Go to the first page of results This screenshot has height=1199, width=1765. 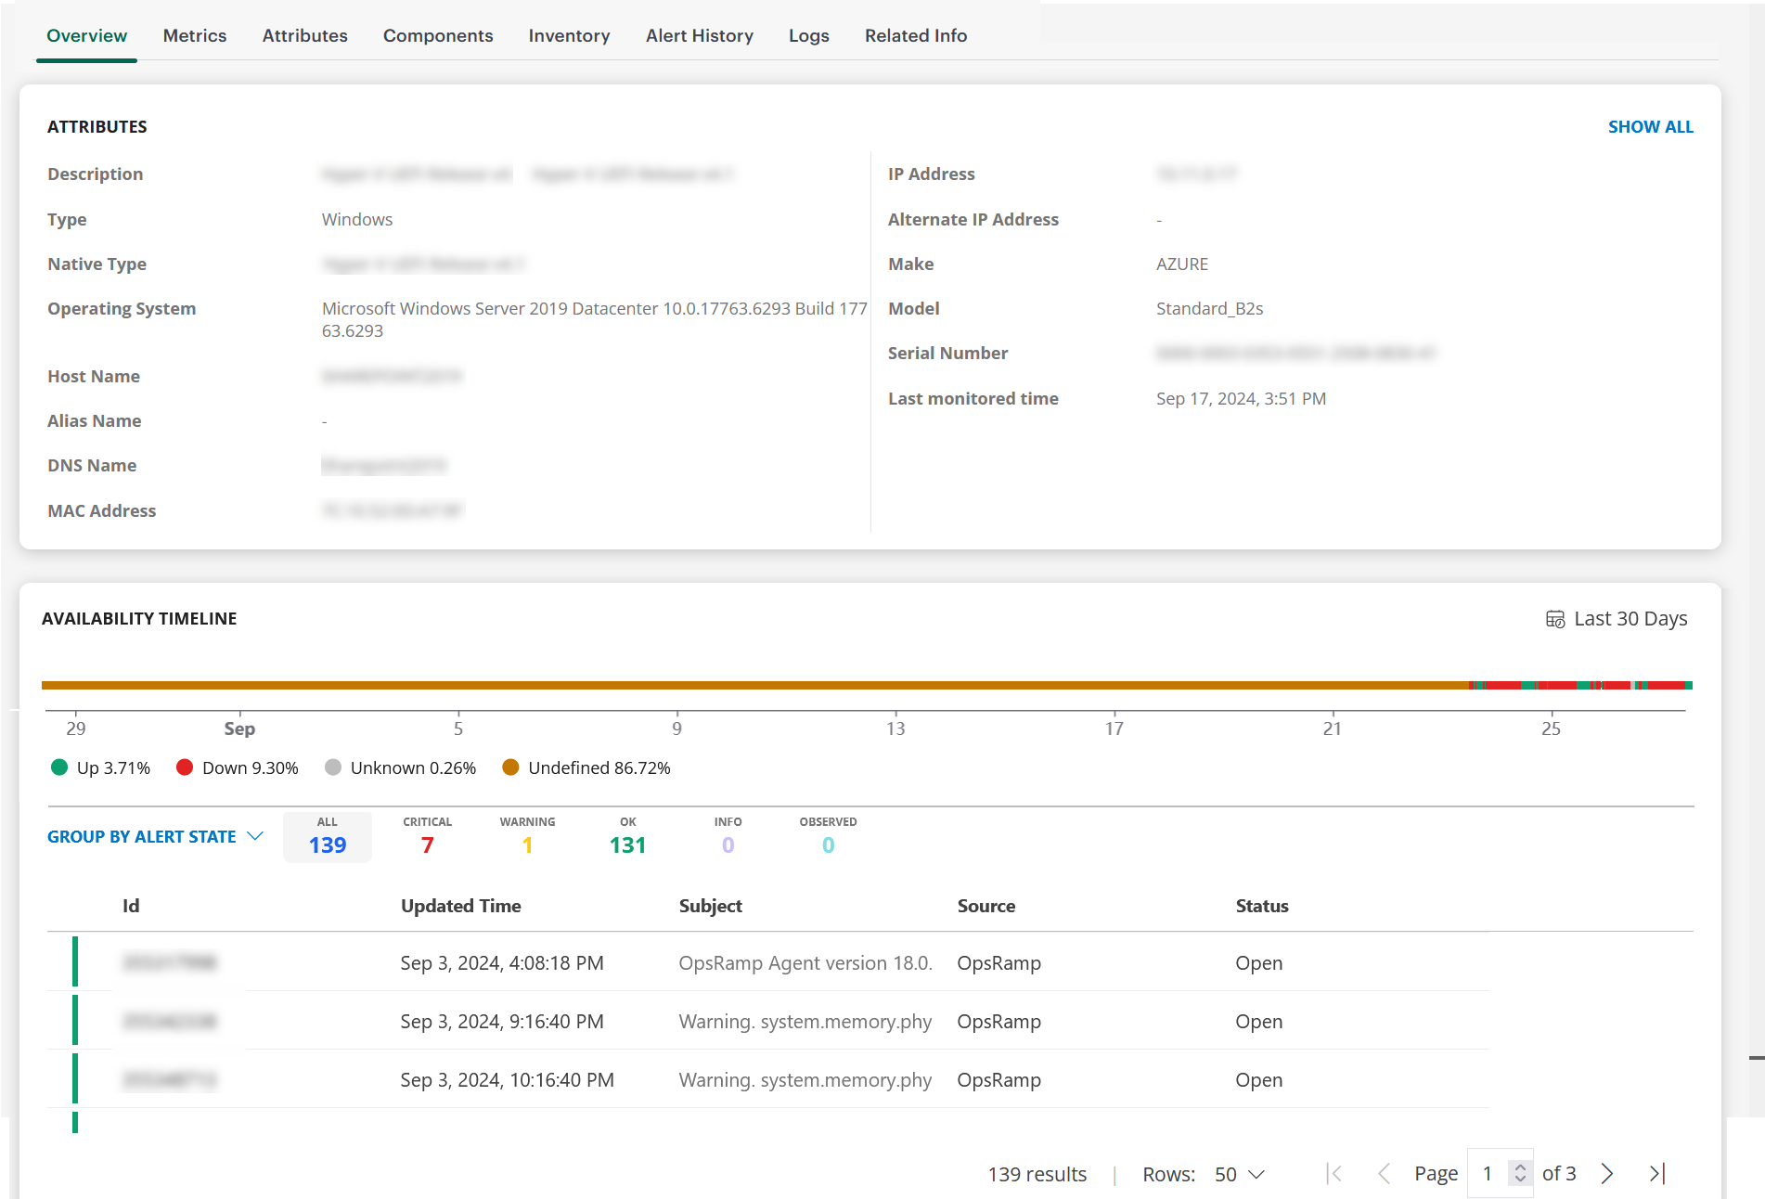point(1334,1174)
